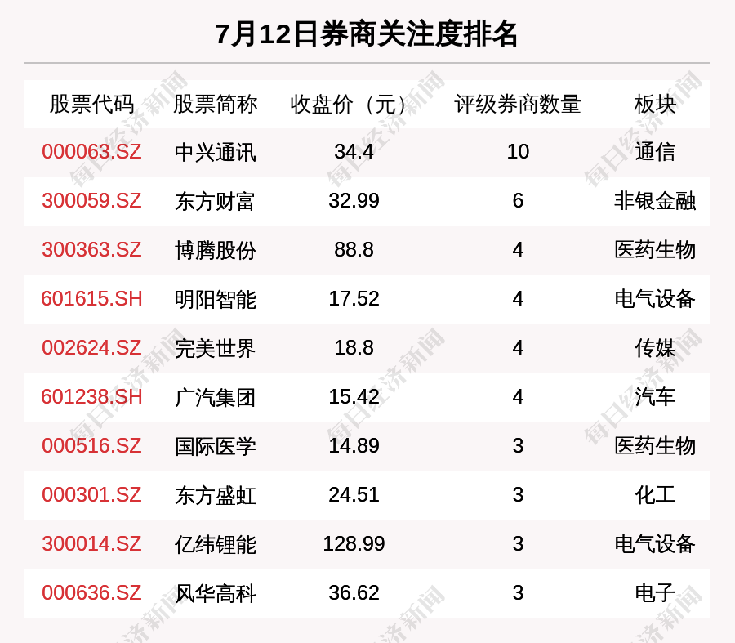The height and width of the screenshot is (643, 735).
Task: Click the 000636.SZ stock code
Action: 91,593
